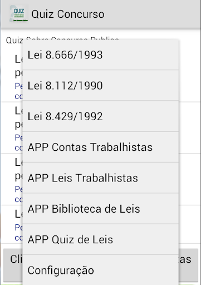Tap the Quiz Concurso app icon
201x285 pixels.
pos(19,14)
